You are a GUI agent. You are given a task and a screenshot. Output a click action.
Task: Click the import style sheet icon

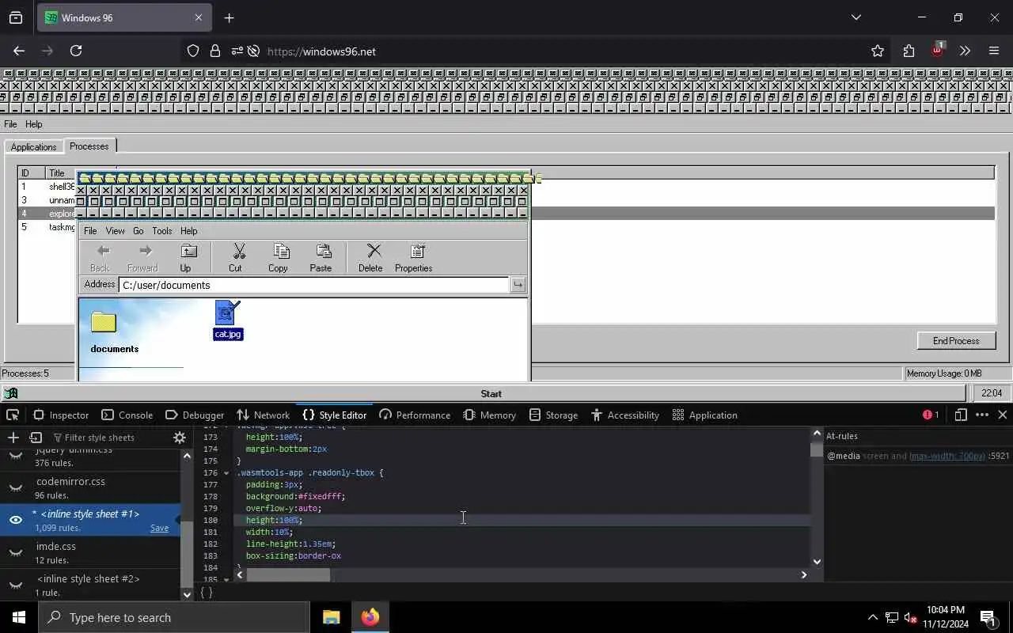(36, 438)
